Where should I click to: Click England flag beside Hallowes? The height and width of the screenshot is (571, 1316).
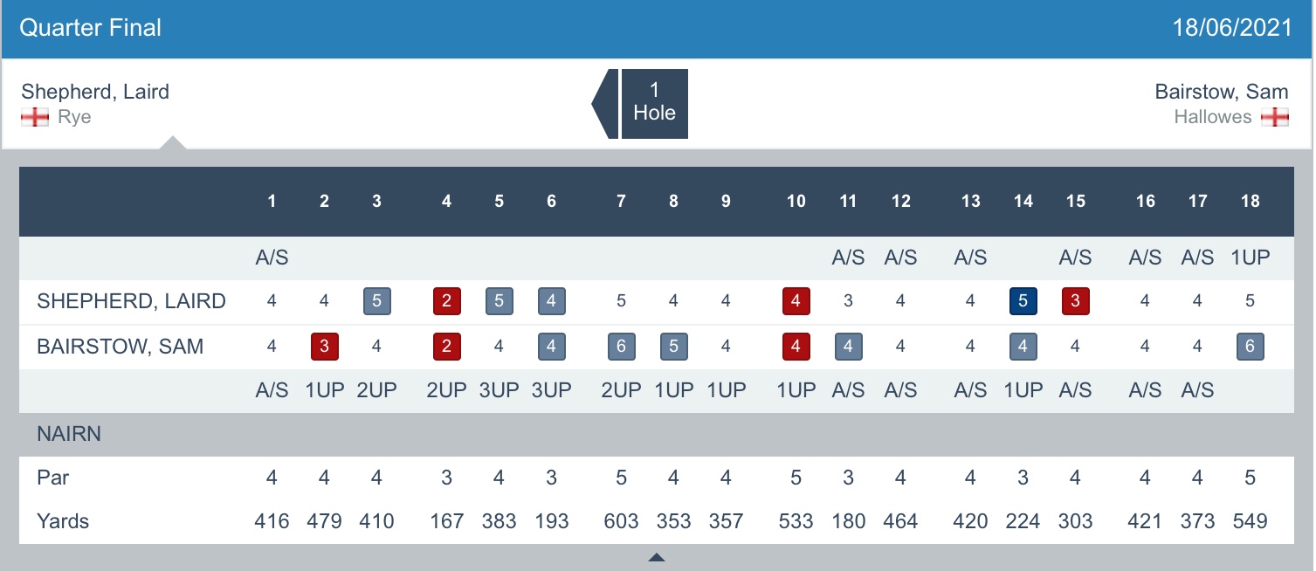(x=1275, y=118)
